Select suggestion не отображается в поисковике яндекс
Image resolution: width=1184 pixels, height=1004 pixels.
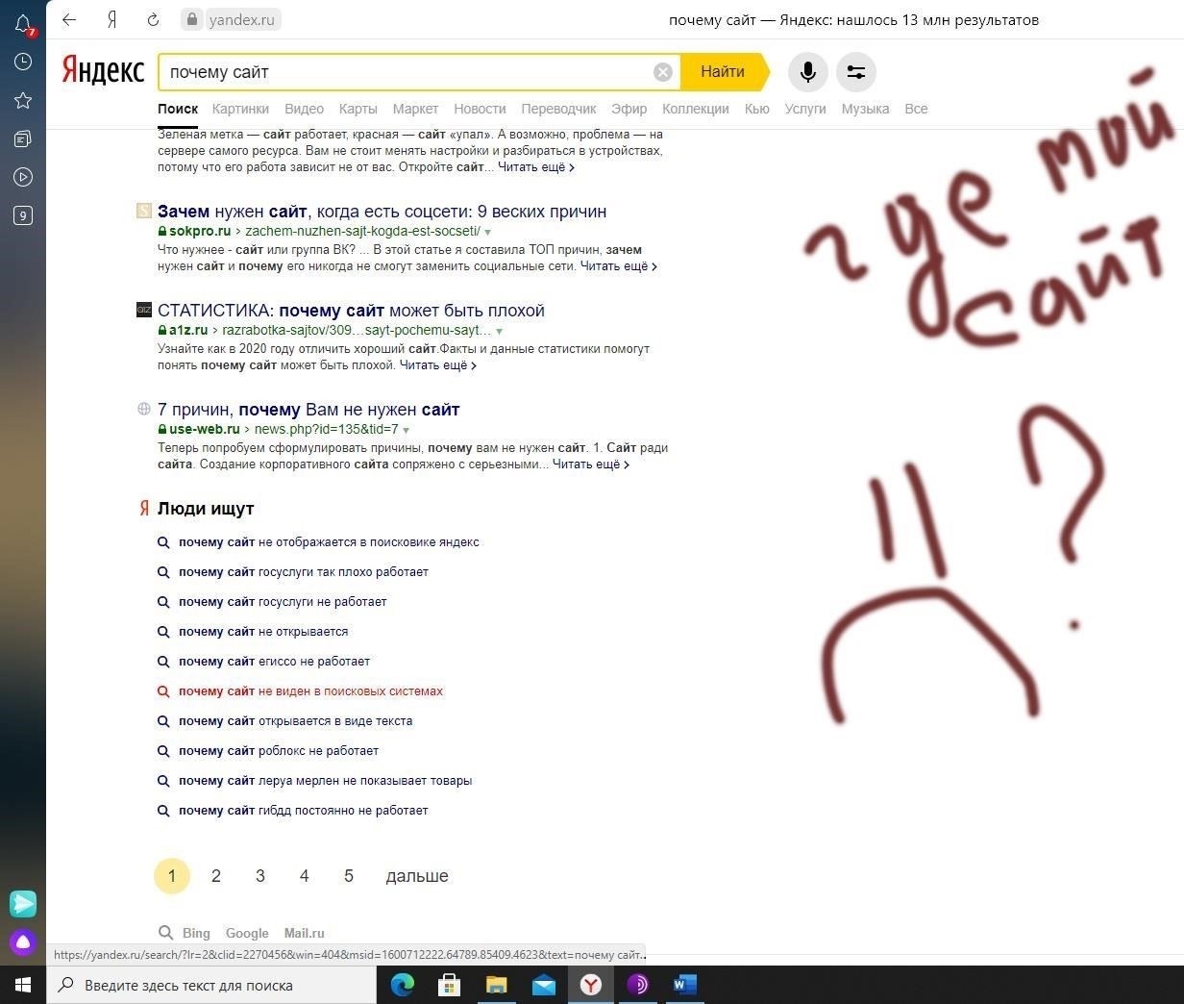329,542
